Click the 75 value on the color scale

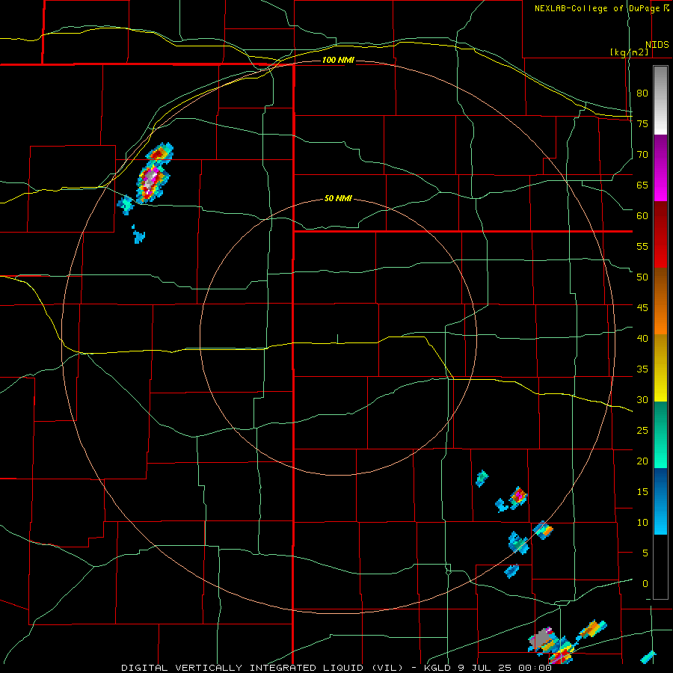[x=642, y=123]
